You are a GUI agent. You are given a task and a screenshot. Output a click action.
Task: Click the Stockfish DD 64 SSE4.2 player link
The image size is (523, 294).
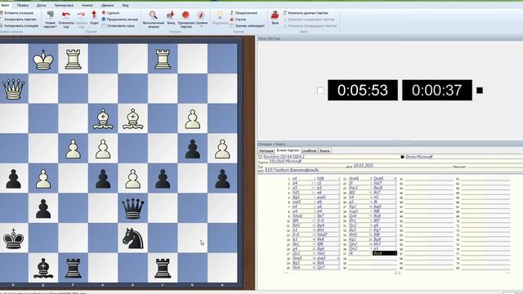click(284, 157)
